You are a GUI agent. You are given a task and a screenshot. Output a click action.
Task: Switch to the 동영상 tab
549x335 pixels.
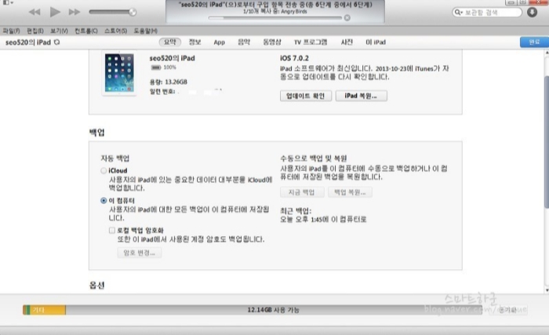271,42
